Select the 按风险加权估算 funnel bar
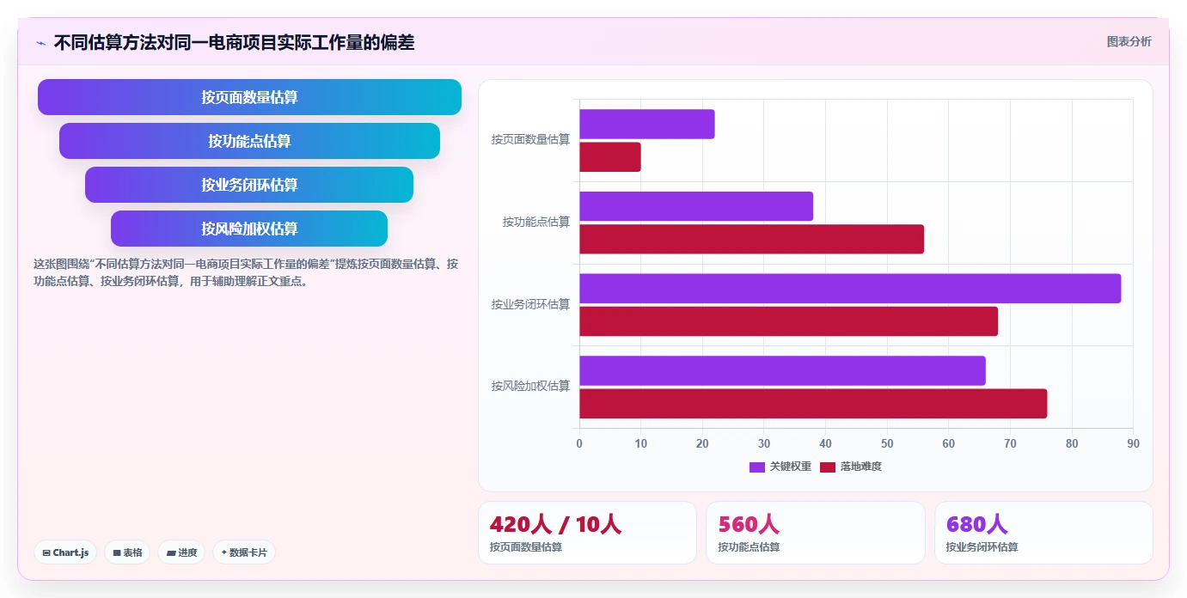1187x598 pixels. coord(249,229)
